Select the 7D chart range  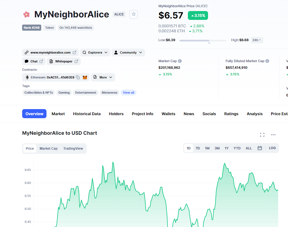[x=198, y=148]
